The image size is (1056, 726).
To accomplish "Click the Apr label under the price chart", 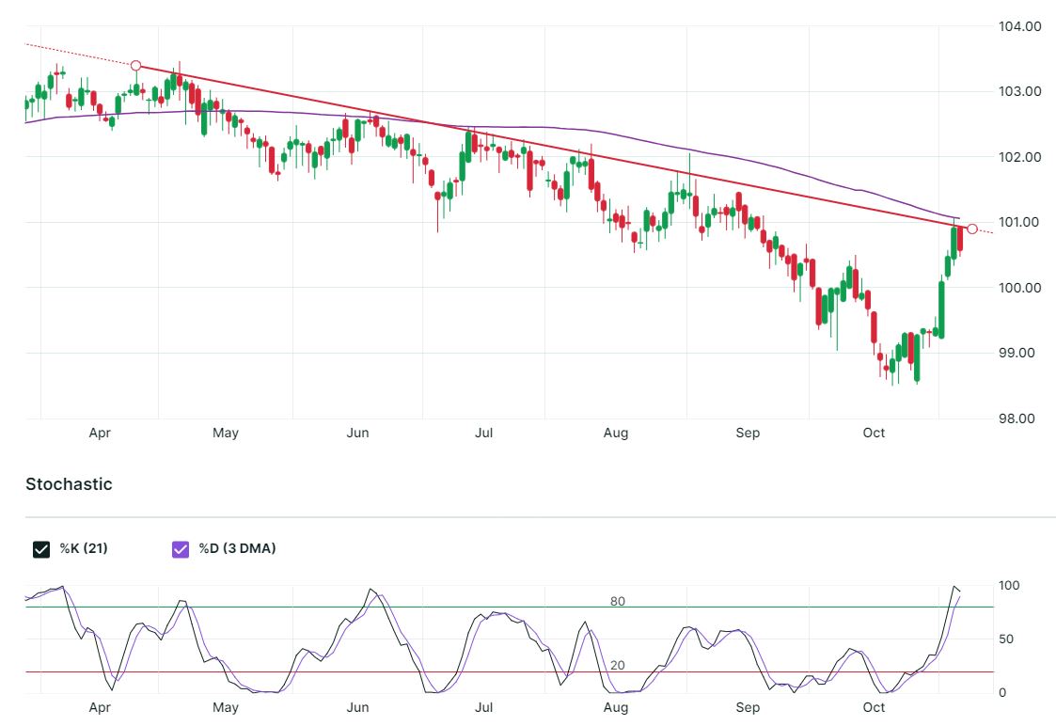I will click(x=100, y=433).
